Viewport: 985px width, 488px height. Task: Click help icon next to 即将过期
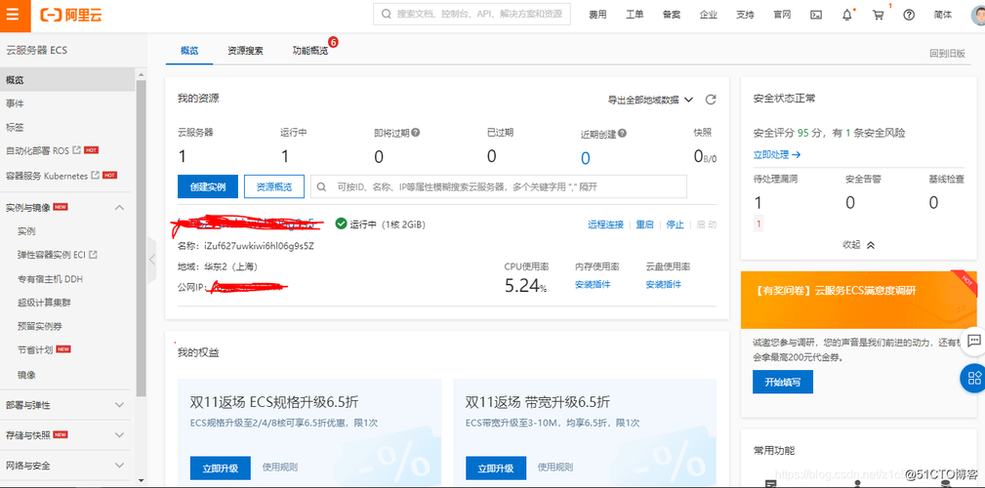(416, 133)
